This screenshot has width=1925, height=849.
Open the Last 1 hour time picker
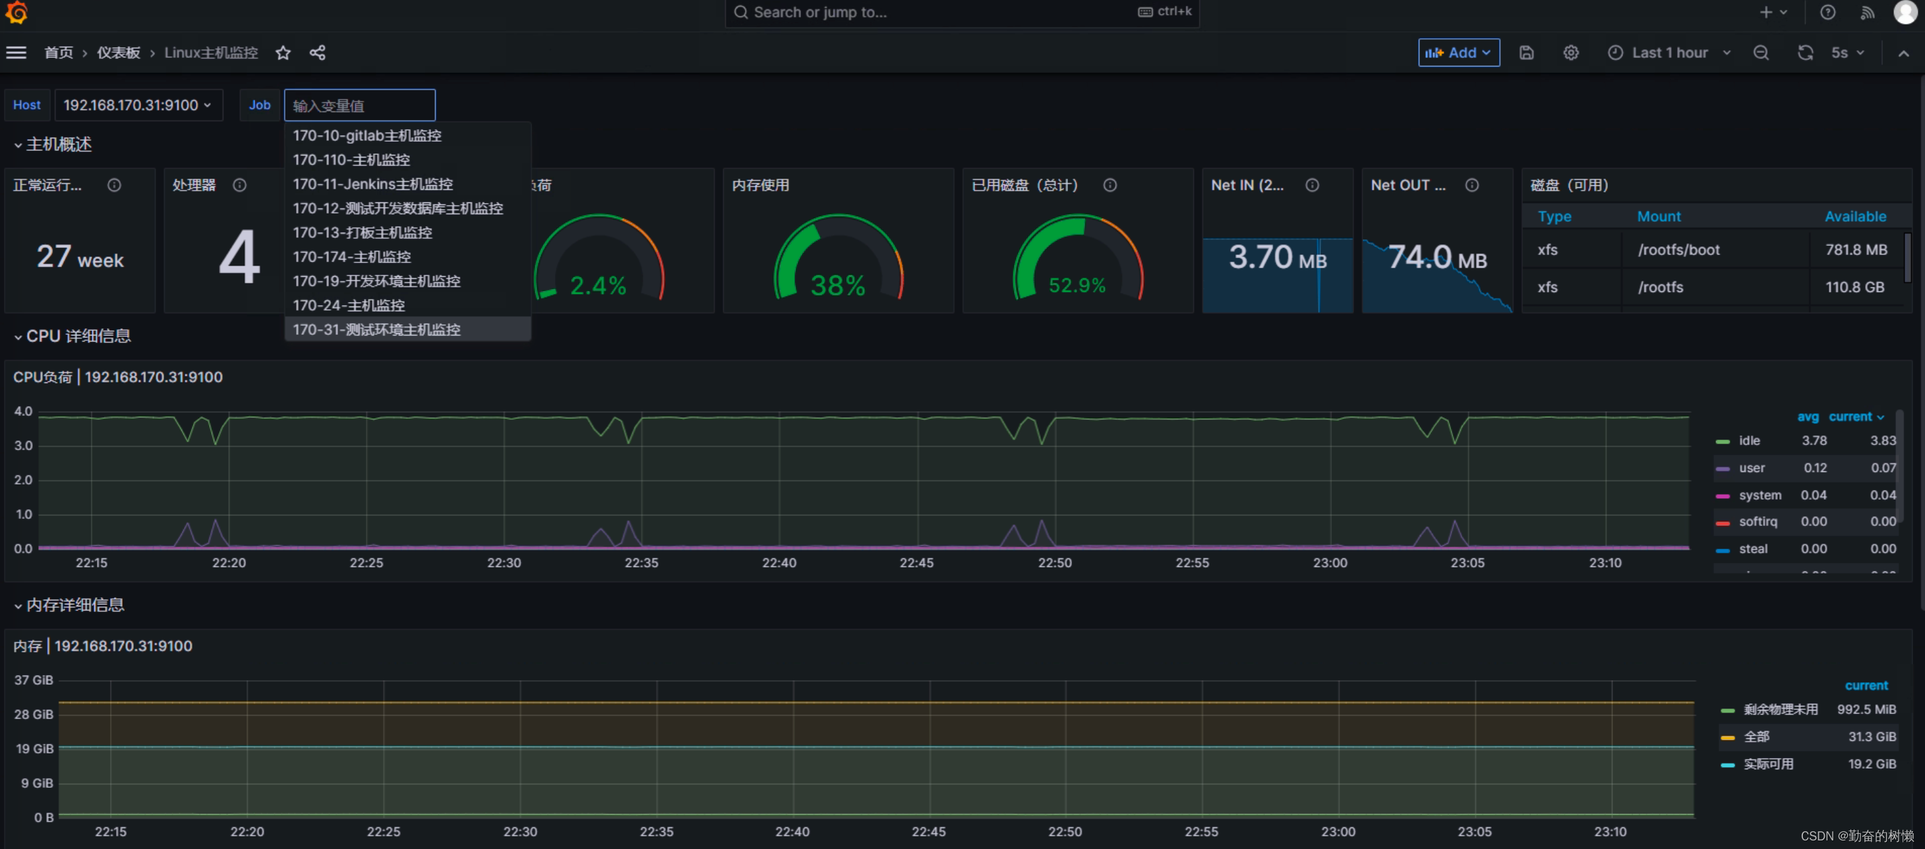(1669, 52)
